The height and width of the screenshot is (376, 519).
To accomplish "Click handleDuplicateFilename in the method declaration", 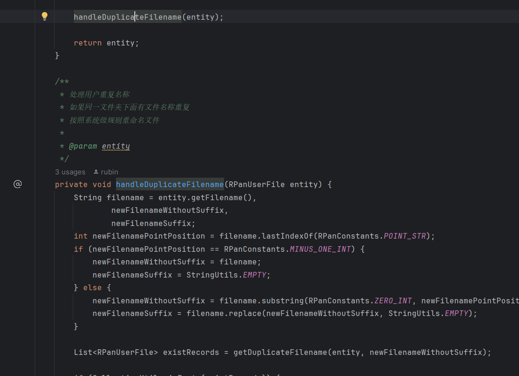I will click(170, 184).
